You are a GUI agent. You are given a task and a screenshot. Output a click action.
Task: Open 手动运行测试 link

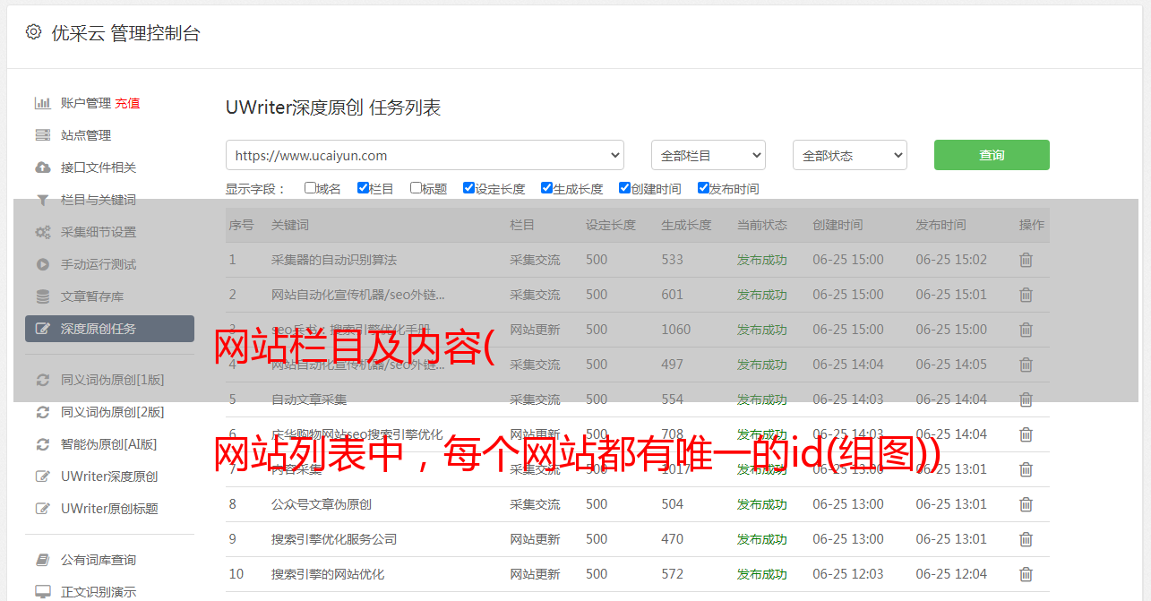pos(99,264)
